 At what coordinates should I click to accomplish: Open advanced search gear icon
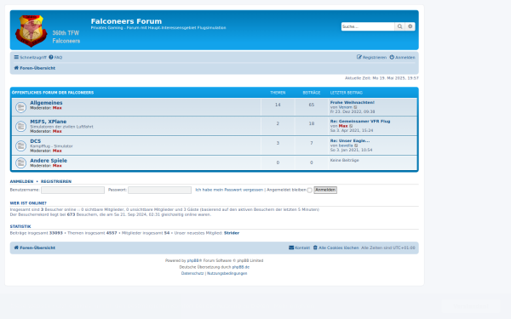click(x=410, y=26)
